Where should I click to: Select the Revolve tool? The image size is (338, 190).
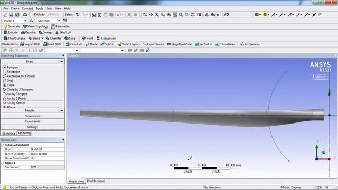pos(28,32)
